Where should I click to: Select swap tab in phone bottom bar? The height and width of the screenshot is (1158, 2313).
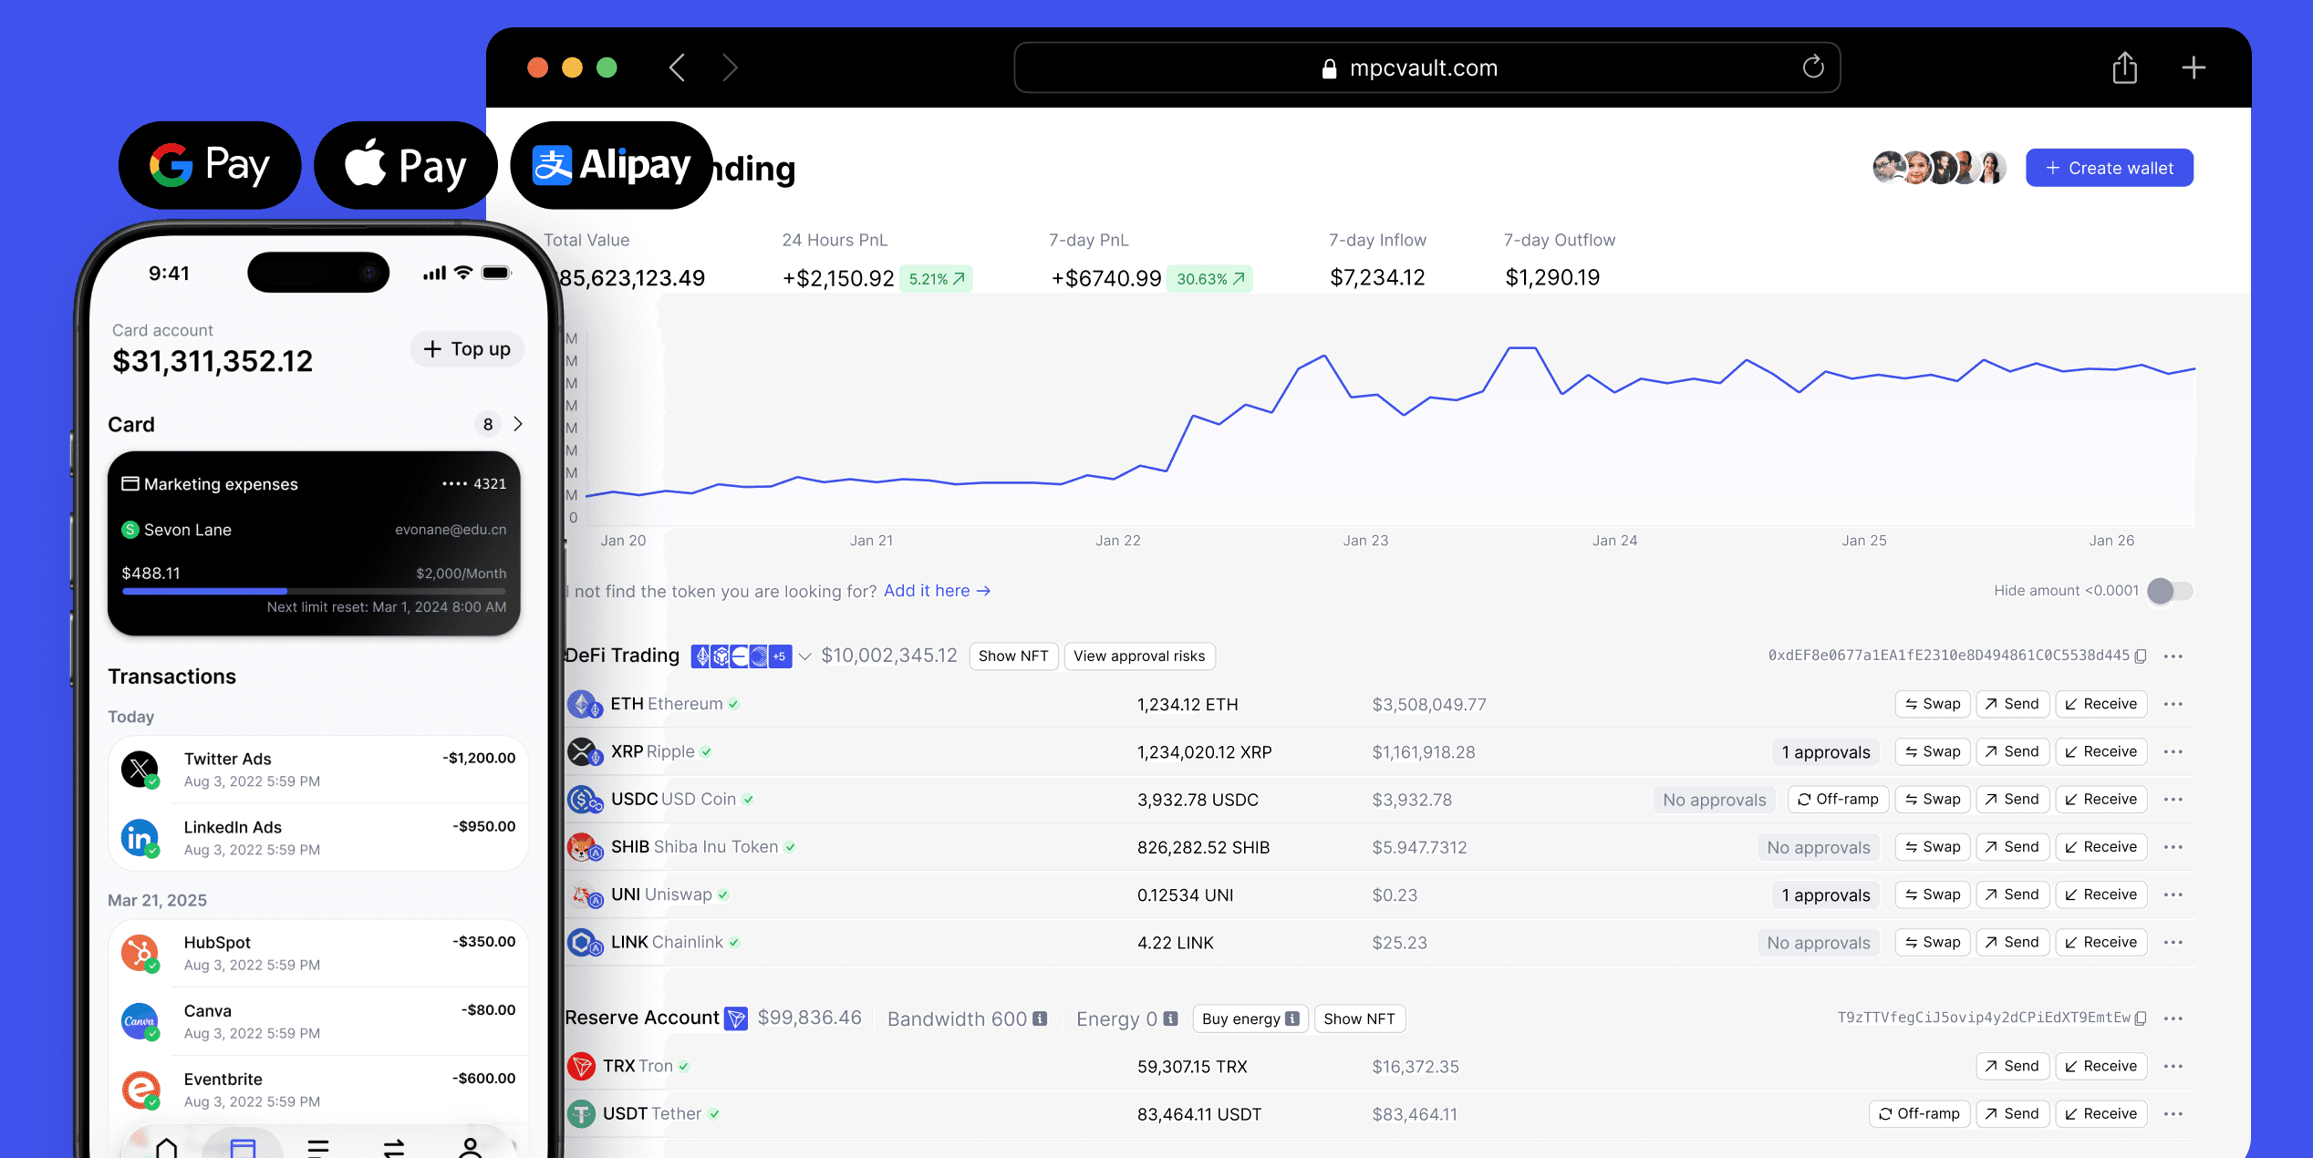(394, 1147)
